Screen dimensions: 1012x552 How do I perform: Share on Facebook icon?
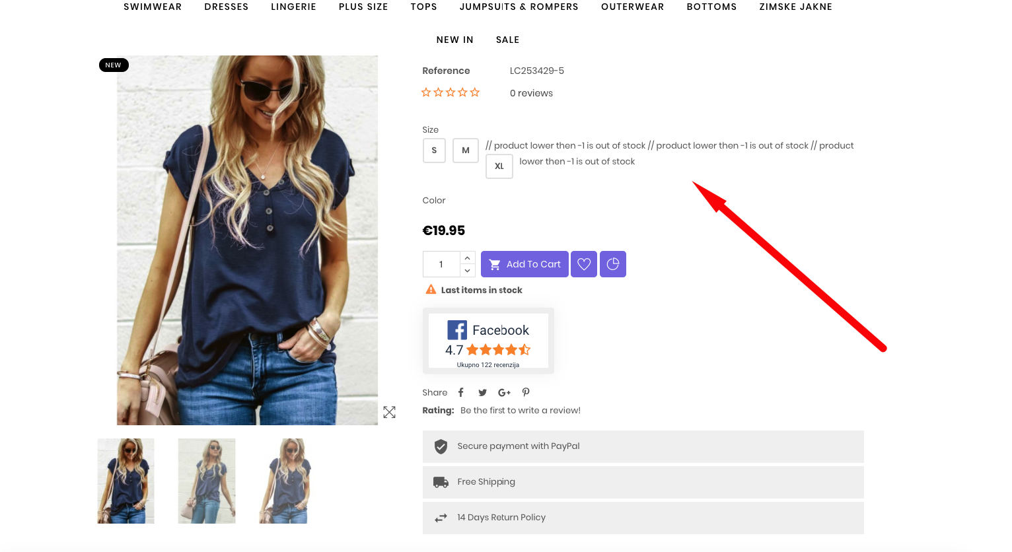461,392
